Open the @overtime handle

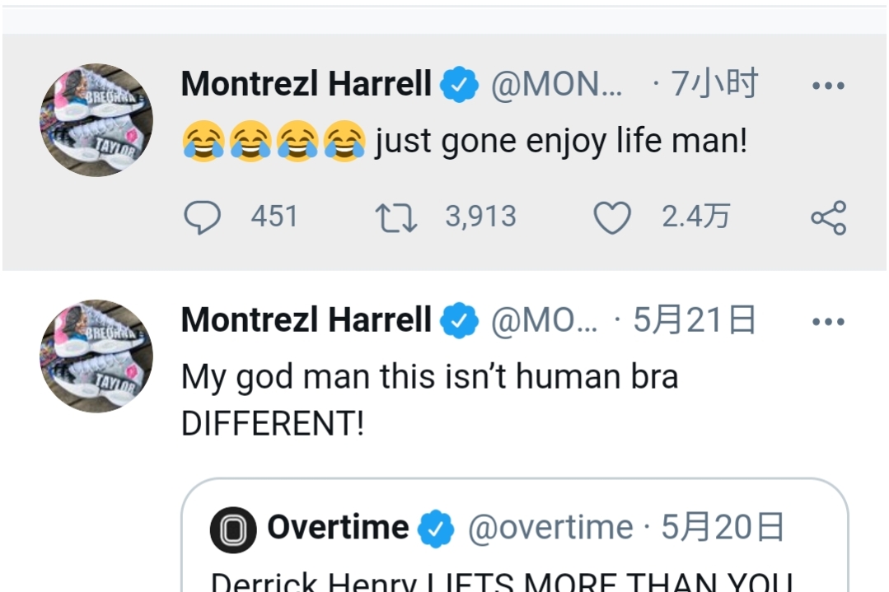click(x=550, y=529)
